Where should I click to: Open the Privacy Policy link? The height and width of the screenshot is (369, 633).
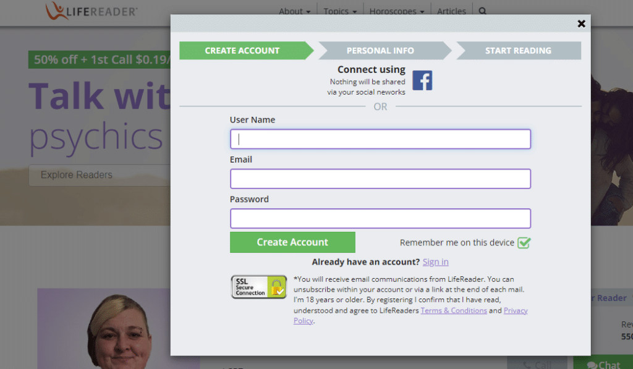[x=516, y=310]
